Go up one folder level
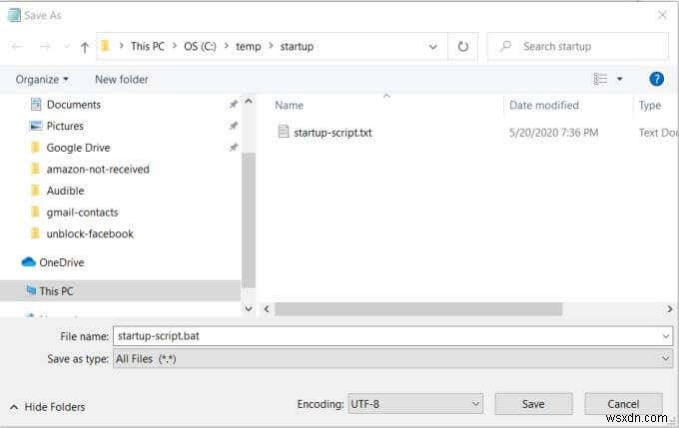 (x=85, y=47)
